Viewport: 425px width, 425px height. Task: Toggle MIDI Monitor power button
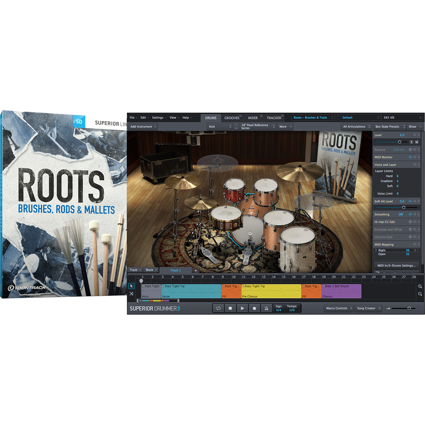(410, 157)
